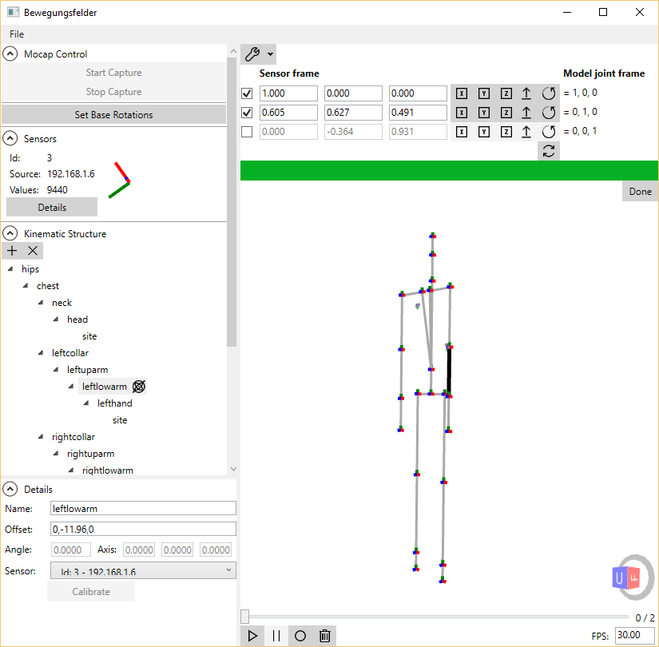Screen dimensions: 659x647
Task: Click the X axis button in the first sensor row
Action: tap(461, 93)
